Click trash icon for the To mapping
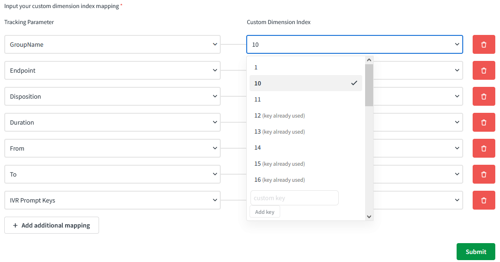The image size is (500, 262). 483,174
